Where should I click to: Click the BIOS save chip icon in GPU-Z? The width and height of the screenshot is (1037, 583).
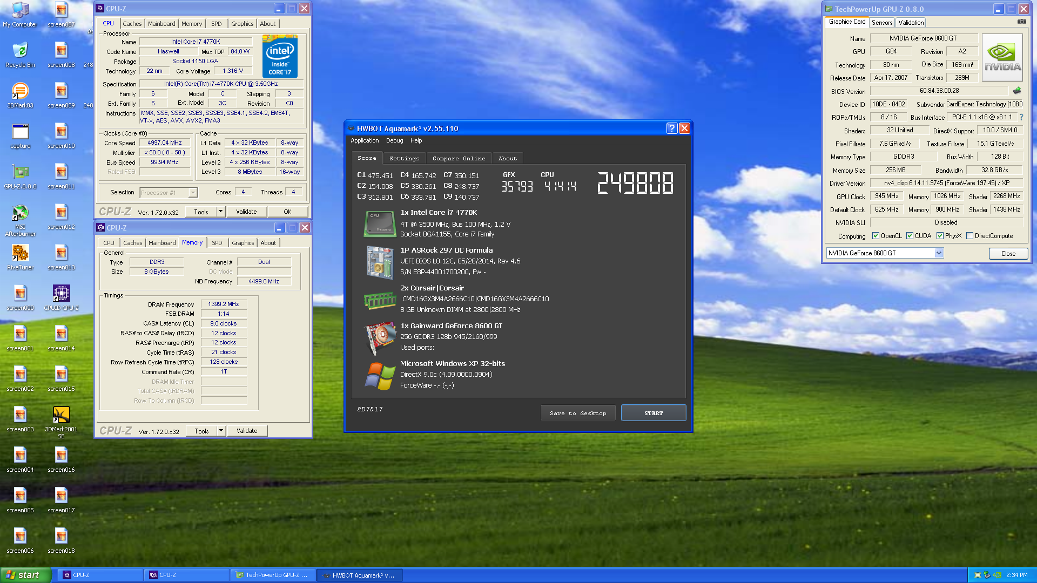coord(1016,91)
